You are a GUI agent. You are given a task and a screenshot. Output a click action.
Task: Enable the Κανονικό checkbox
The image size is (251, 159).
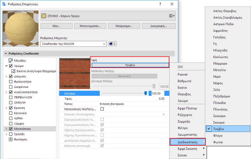point(11,113)
